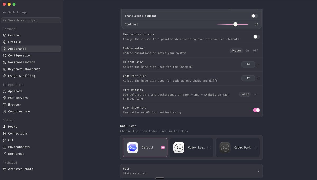The width and height of the screenshot is (317, 180).
Task: Open Usage & billing settings page
Action: [x=31, y=76]
